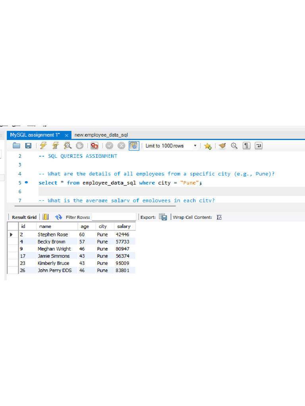305x406 pixels.
Task: Sort by the salary column header
Action: pyautogui.click(x=125, y=226)
